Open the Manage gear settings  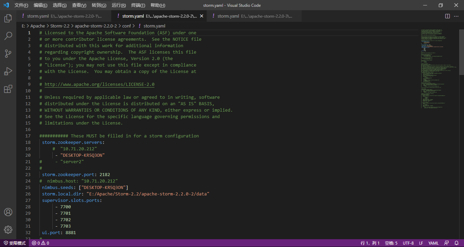(x=8, y=229)
